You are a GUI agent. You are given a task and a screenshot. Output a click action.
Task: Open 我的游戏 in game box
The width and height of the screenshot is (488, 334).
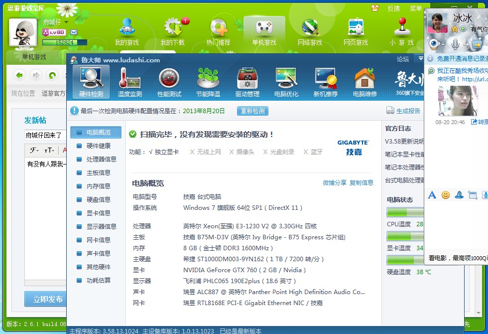[126, 32]
